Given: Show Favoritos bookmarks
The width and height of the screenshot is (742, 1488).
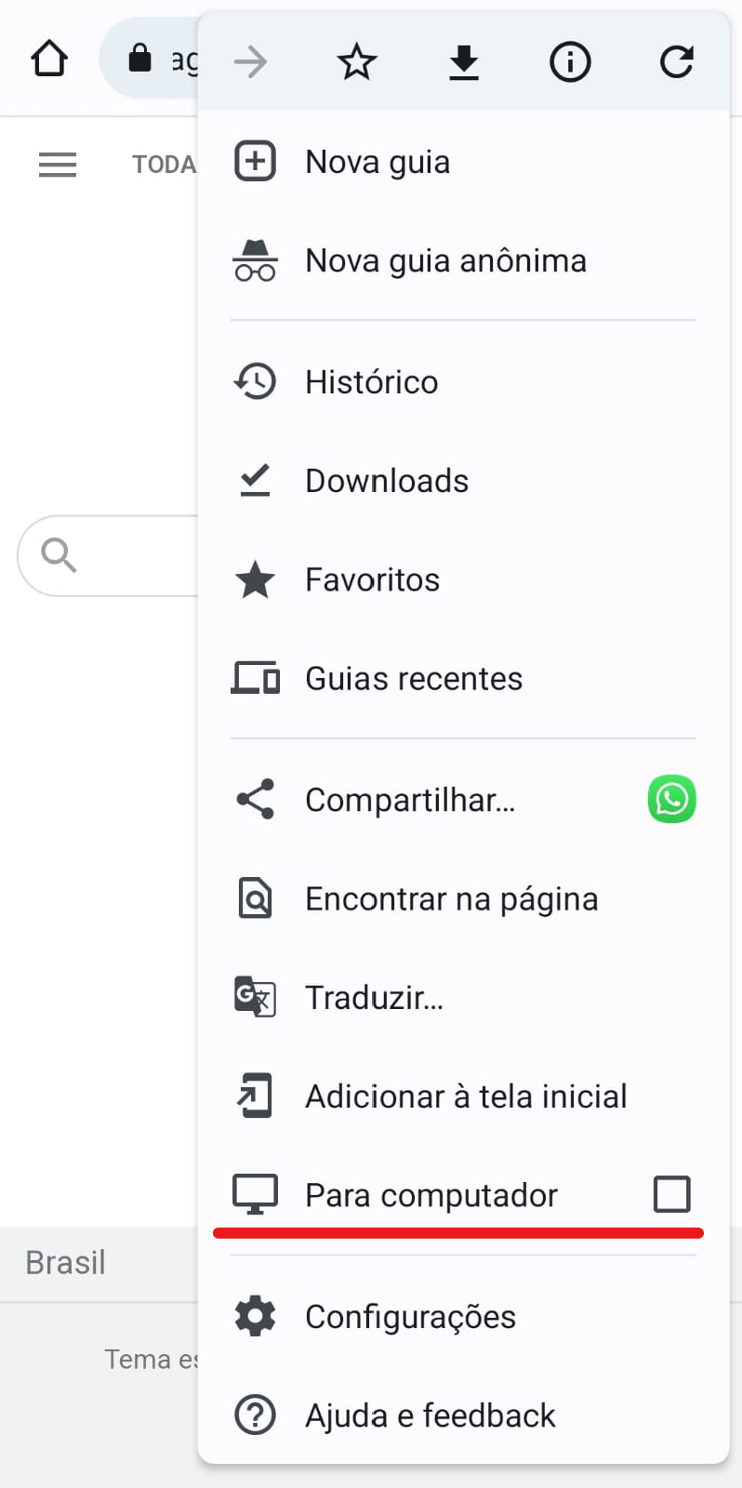Looking at the screenshot, I should click(372, 580).
